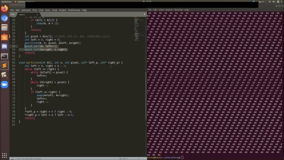Click the Sublime minimap code overview
Viewport: 284px width, 160px height.
[139, 29]
